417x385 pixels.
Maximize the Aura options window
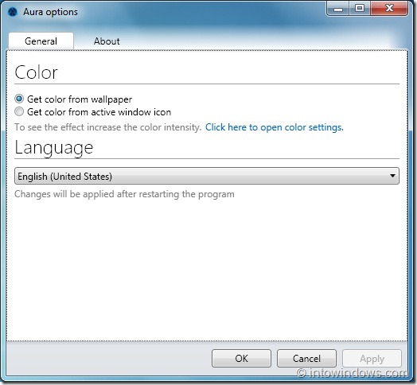tap(360, 9)
